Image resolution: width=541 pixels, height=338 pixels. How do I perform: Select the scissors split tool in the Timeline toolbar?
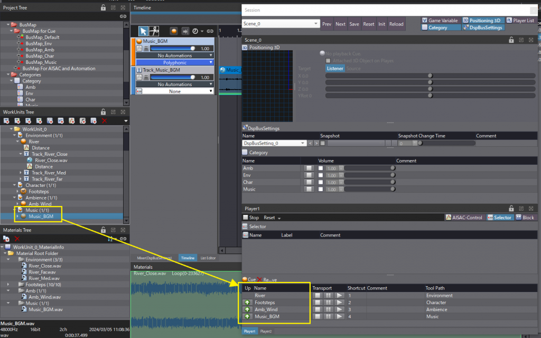coord(154,32)
